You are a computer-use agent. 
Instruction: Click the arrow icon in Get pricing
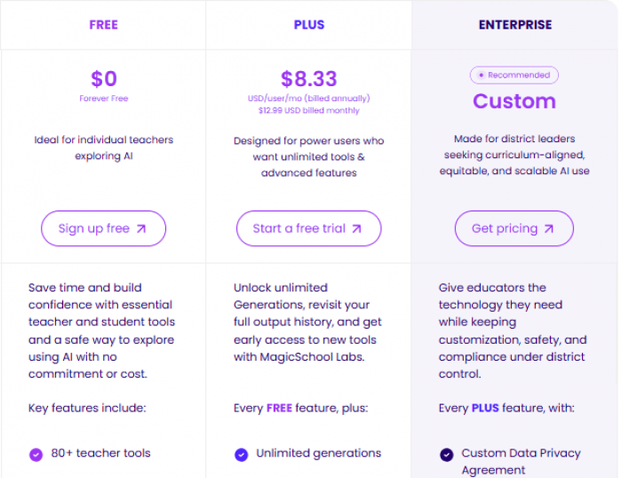pos(548,228)
